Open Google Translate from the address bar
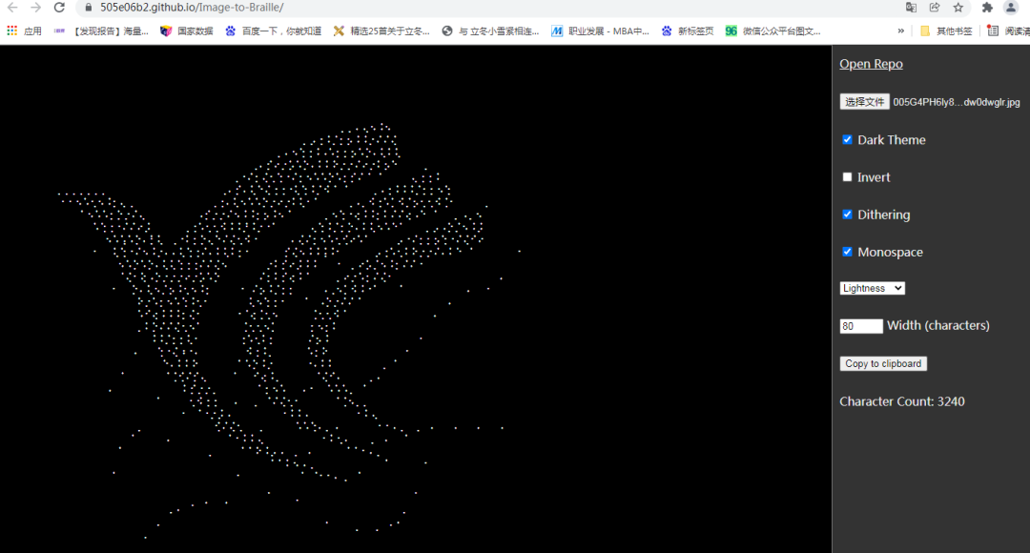Screen dimensions: 1030x553 pos(911,8)
